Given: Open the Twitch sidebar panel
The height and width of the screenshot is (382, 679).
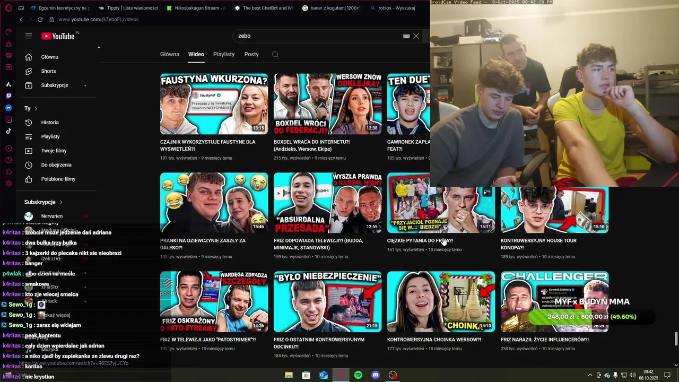Looking at the screenshot, I should click(8, 96).
